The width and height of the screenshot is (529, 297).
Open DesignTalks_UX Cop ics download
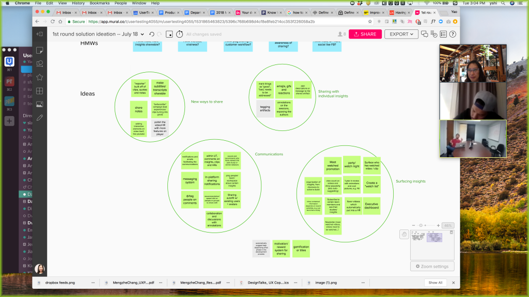(268, 283)
